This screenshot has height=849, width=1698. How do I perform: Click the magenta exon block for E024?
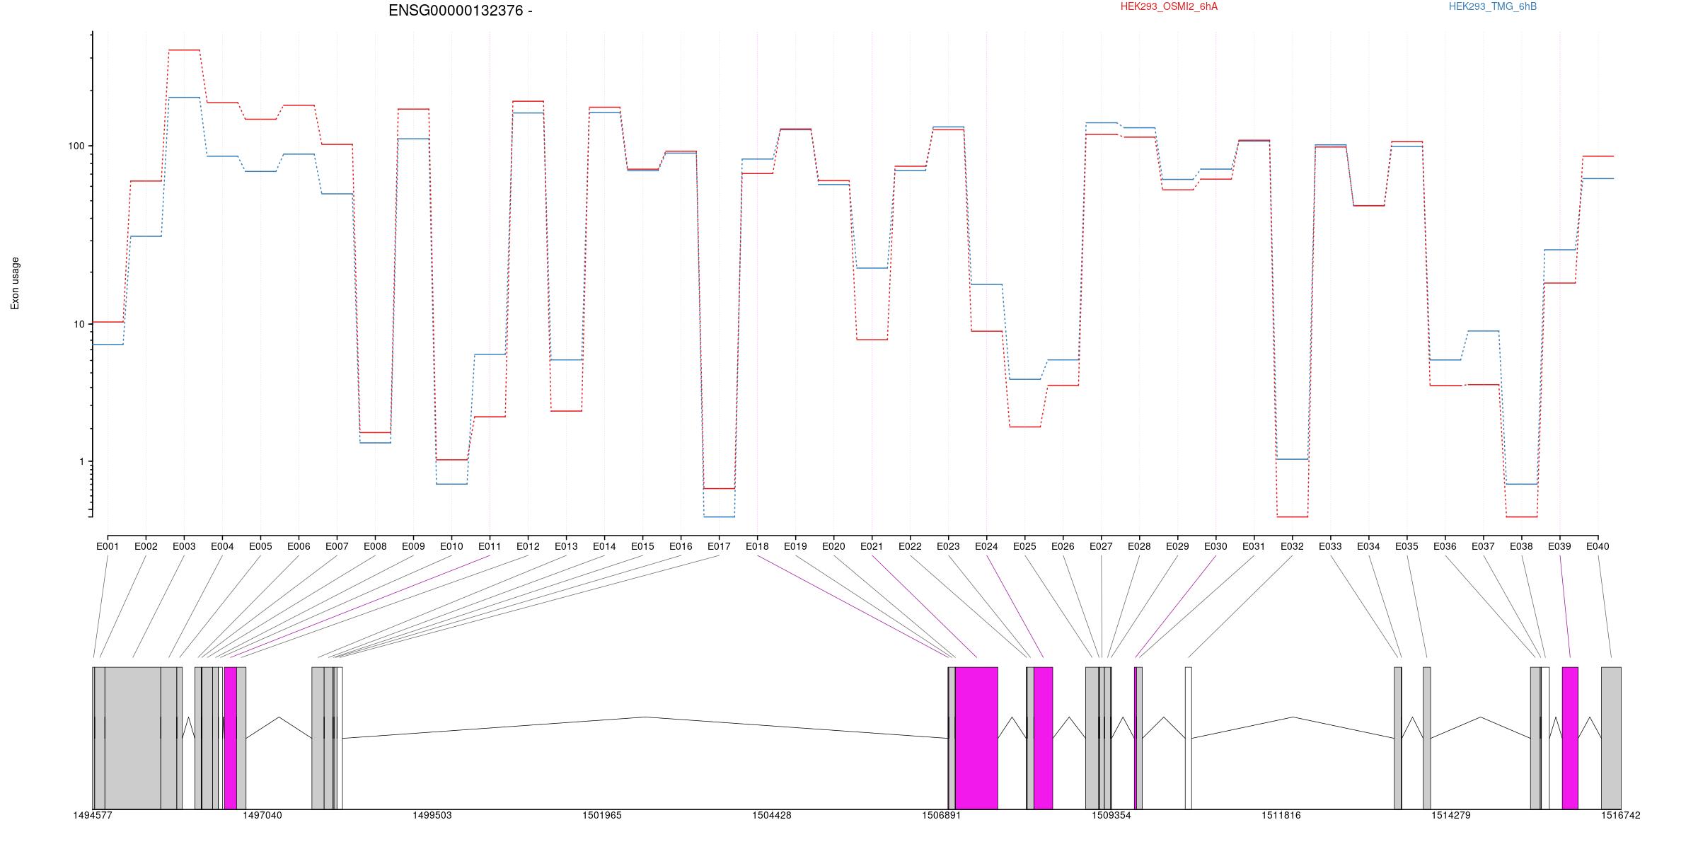pyautogui.click(x=1043, y=738)
